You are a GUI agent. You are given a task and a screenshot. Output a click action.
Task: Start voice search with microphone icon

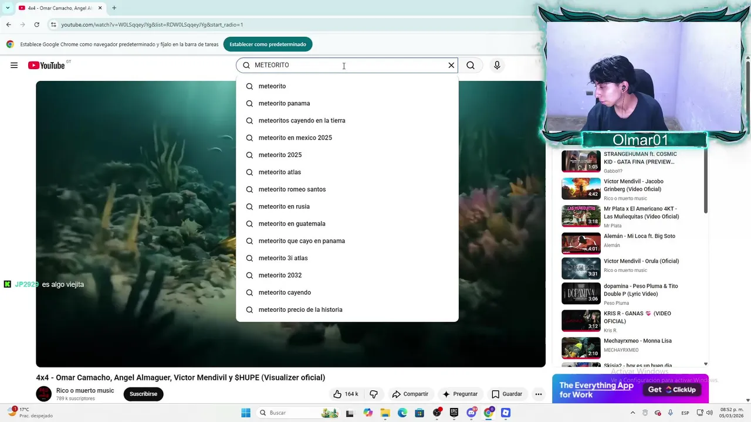497,65
